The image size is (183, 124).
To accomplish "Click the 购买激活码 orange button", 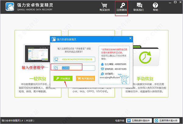I will [x=85, y=78].
